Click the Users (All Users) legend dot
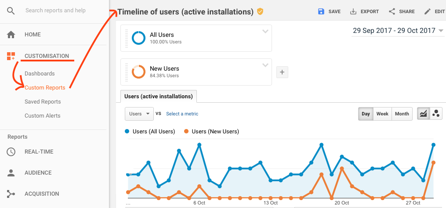Viewport: 446px width, 208px height. pos(127,131)
